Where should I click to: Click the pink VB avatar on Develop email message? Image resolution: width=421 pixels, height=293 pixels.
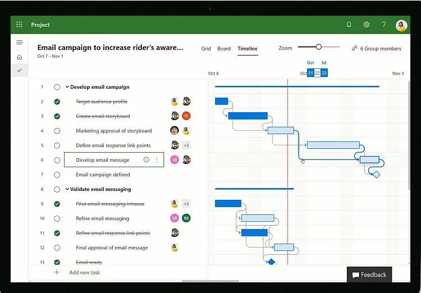click(x=175, y=160)
